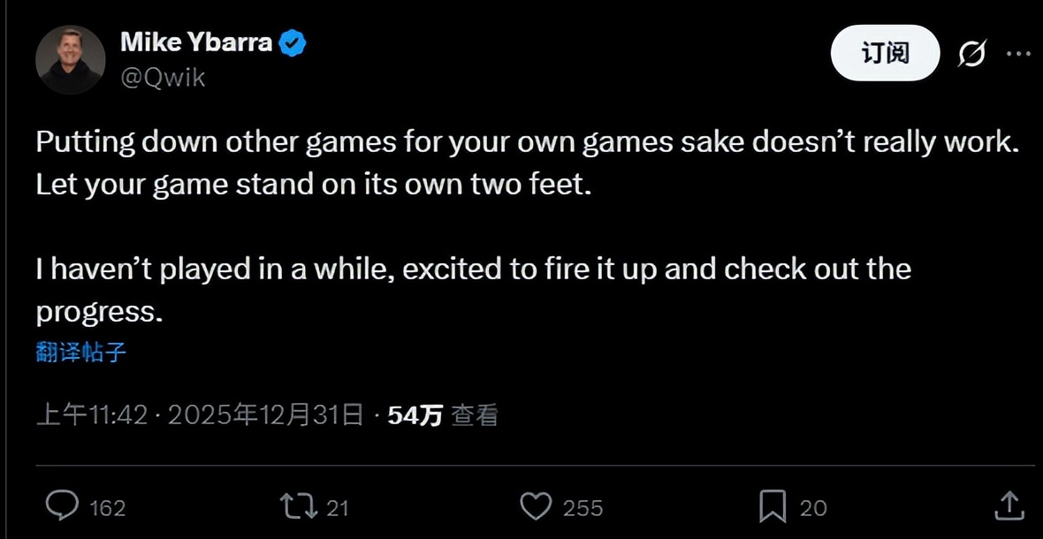This screenshot has height=539, width=1043.
Task: Click the 255 likes count
Action: tap(582, 508)
